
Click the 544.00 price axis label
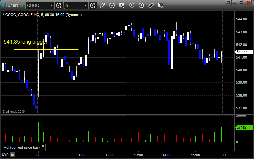point(241,19)
